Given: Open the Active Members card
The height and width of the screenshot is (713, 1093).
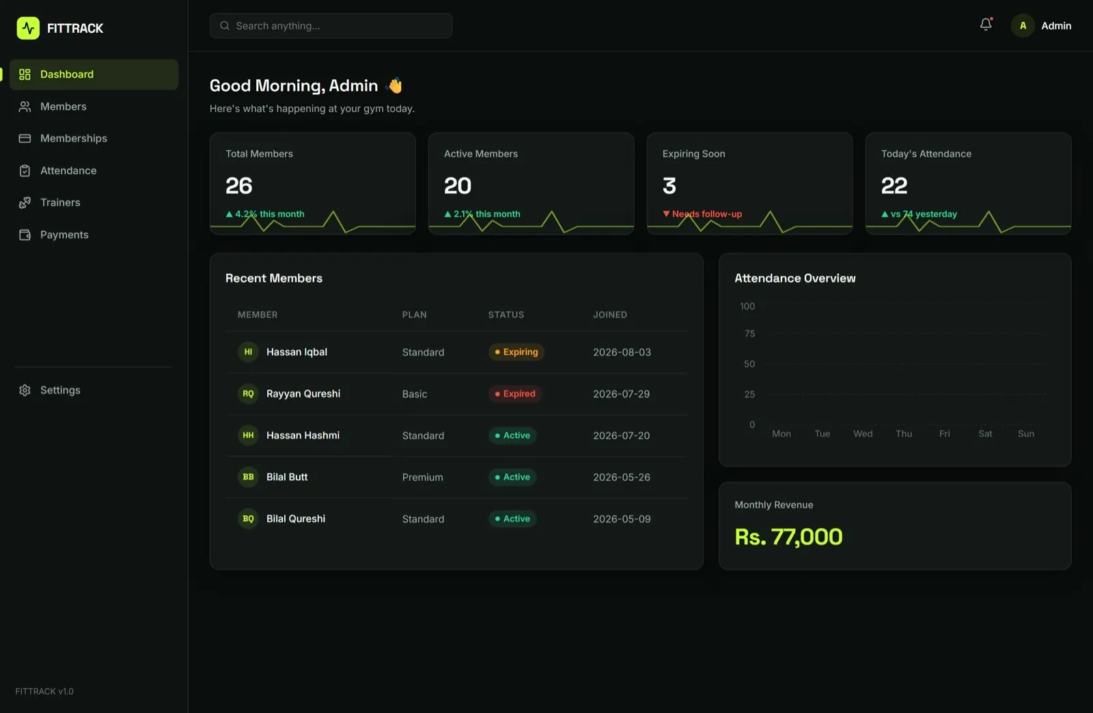Looking at the screenshot, I should click(531, 184).
